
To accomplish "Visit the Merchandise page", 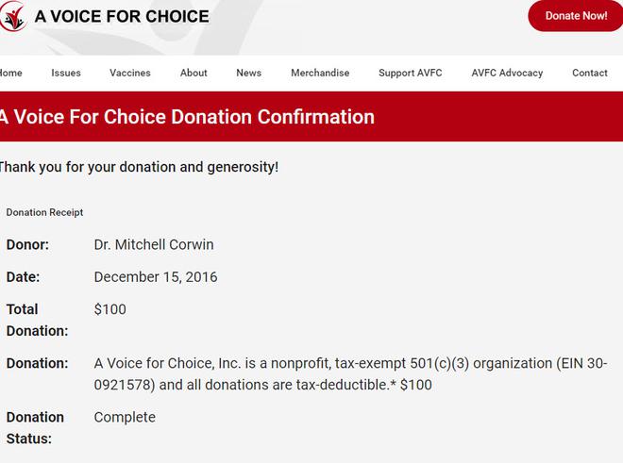I will click(320, 73).
